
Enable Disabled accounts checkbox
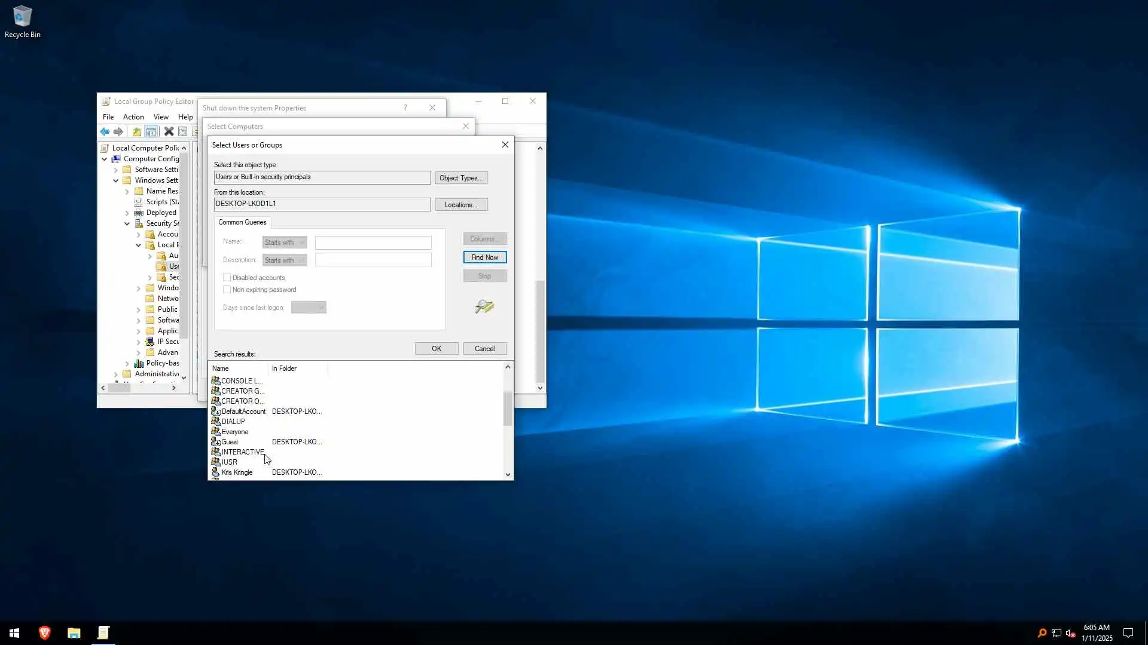click(227, 278)
